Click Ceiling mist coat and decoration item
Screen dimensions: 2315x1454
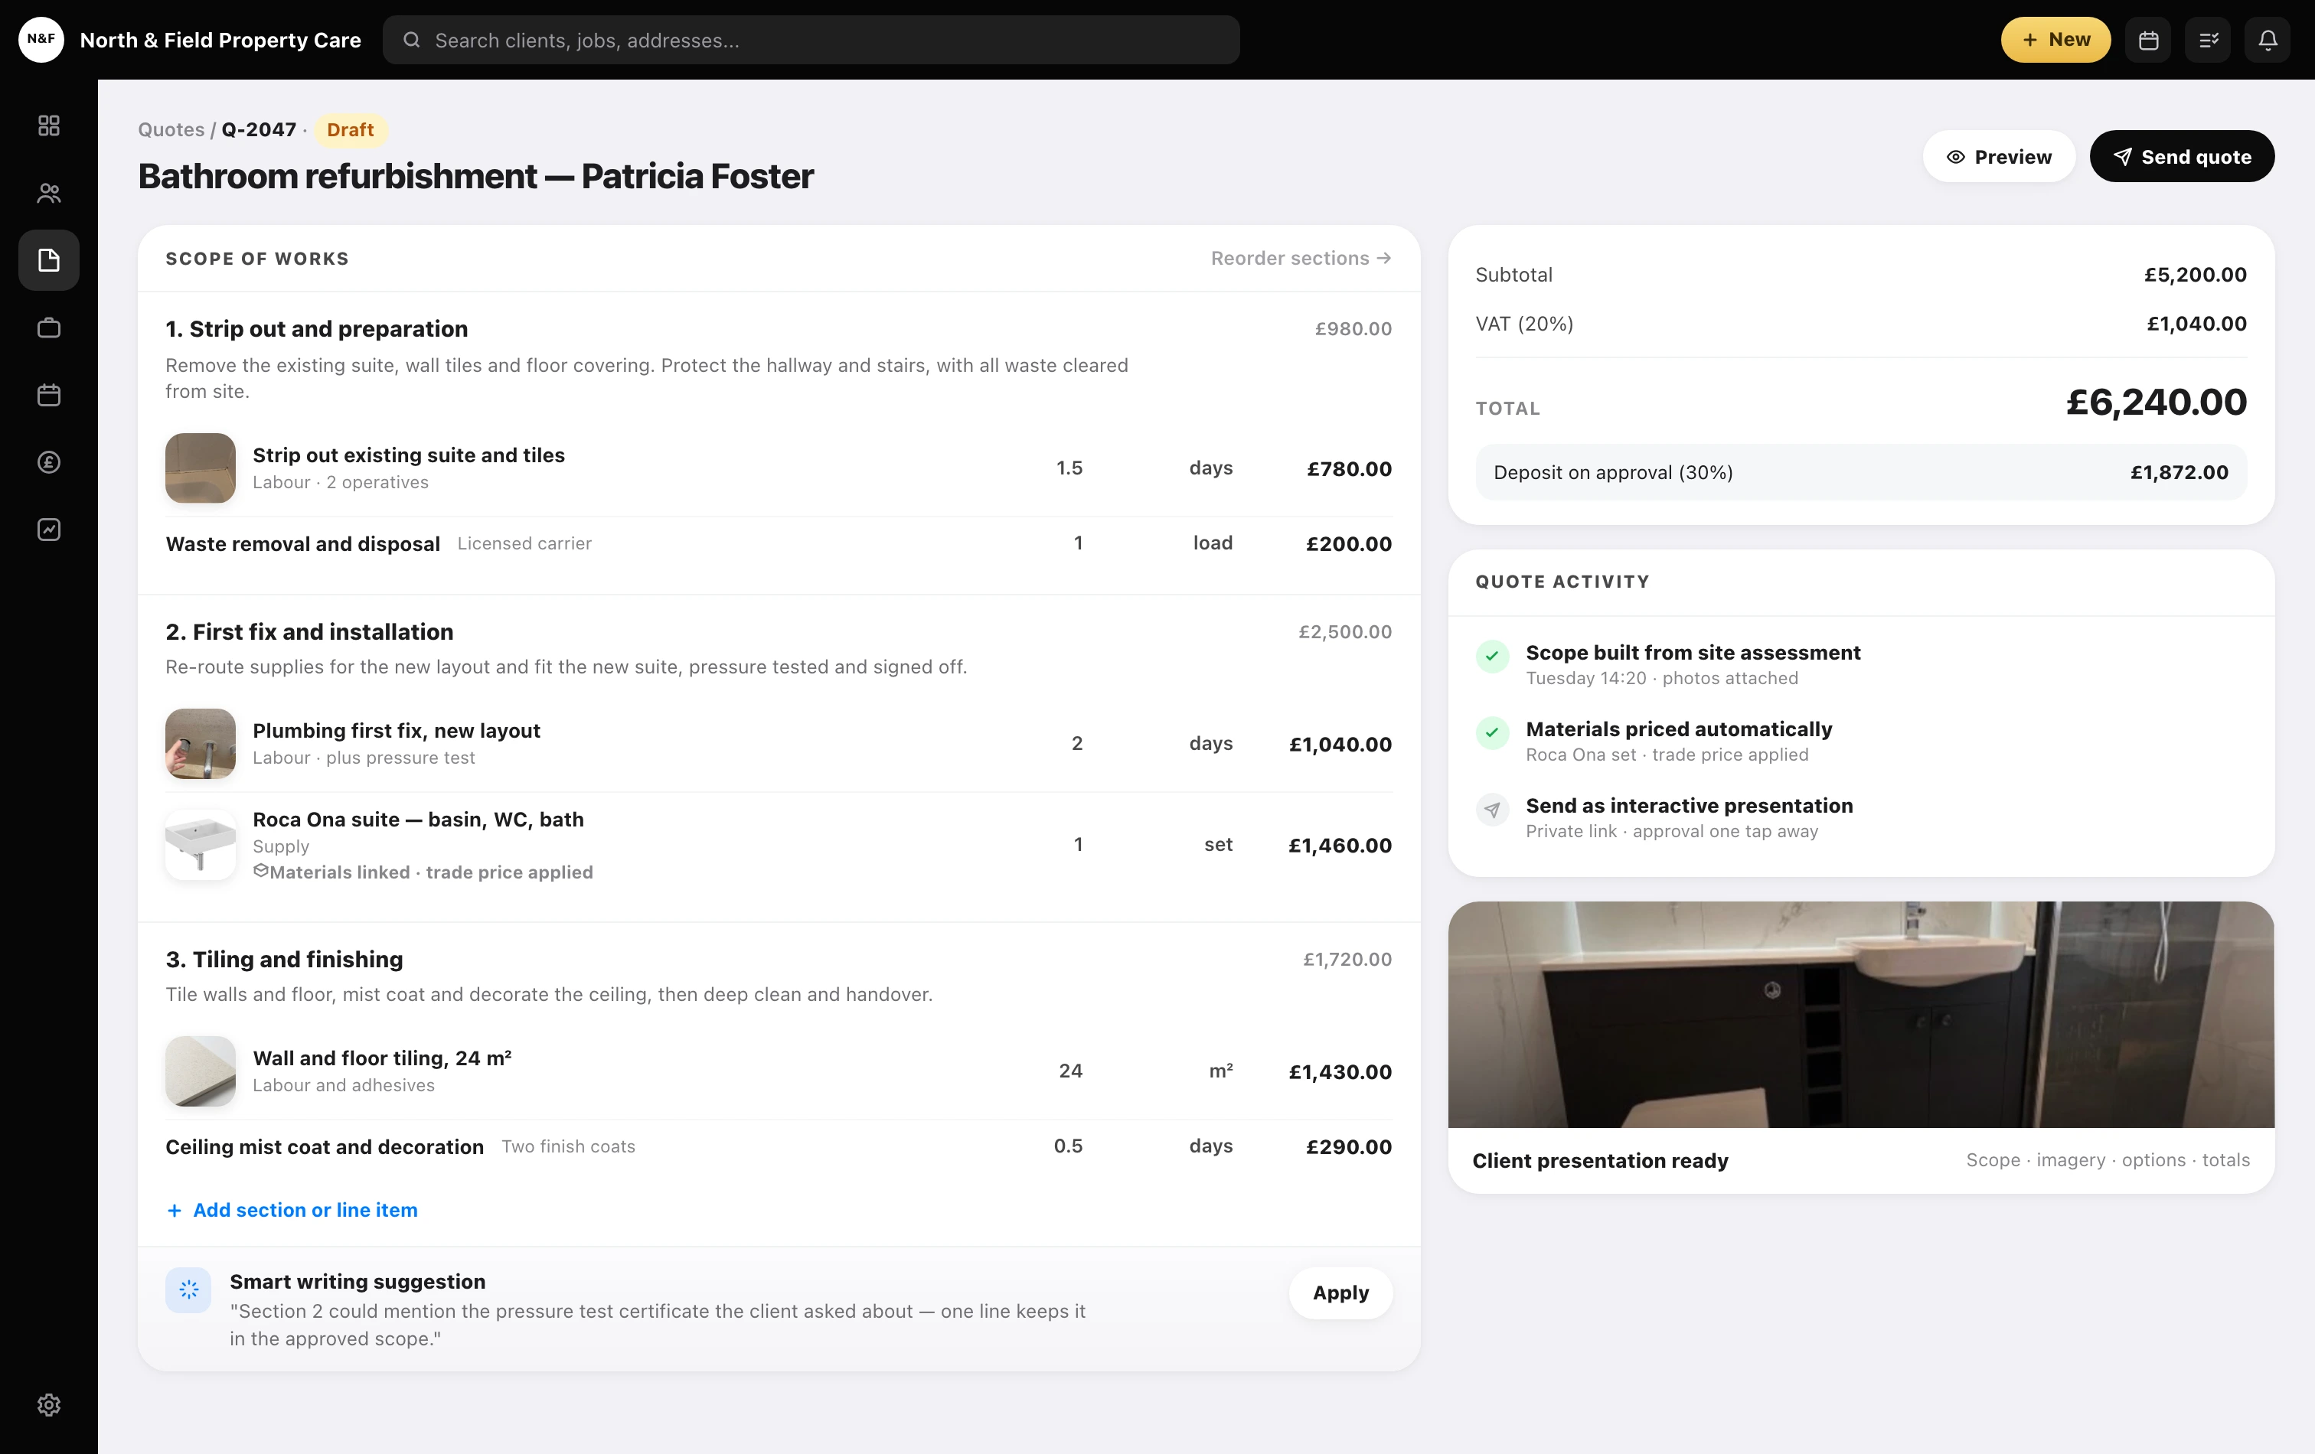pos(324,1146)
